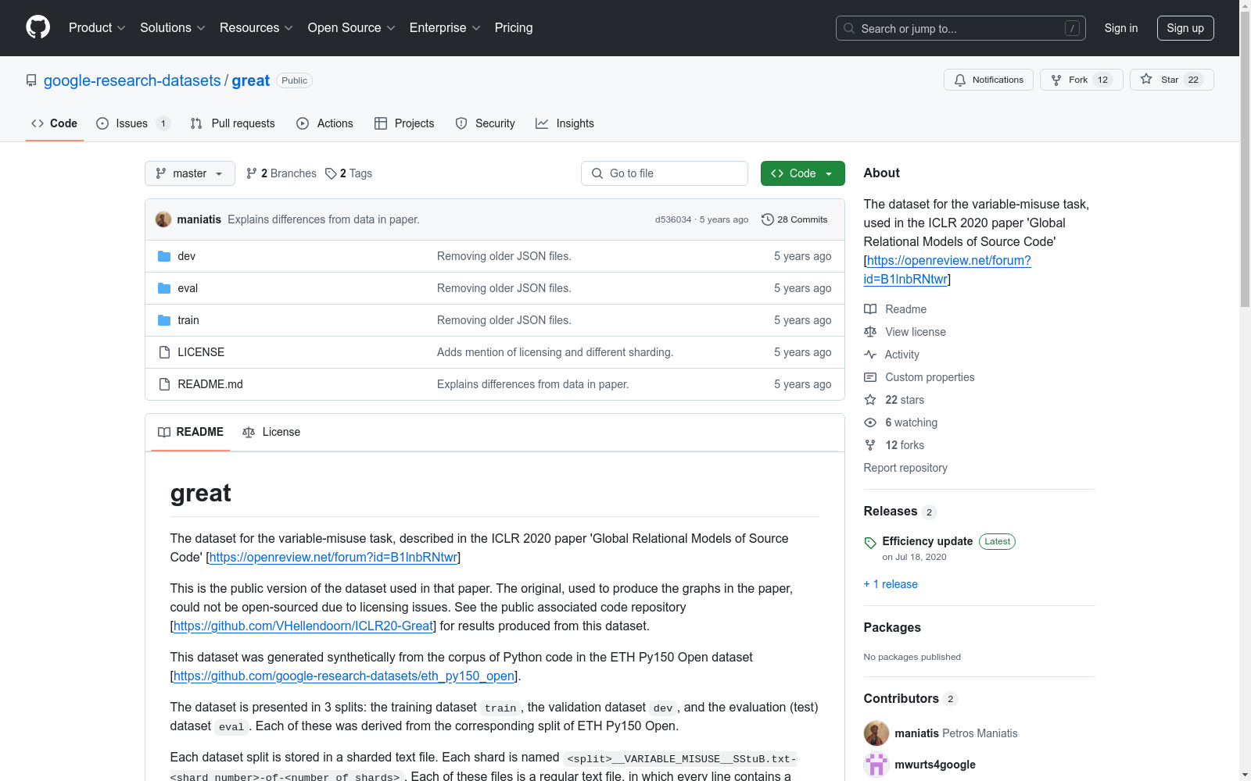
Task: Click 'Adds mention of licensing and different sharding.'
Action: click(x=555, y=352)
